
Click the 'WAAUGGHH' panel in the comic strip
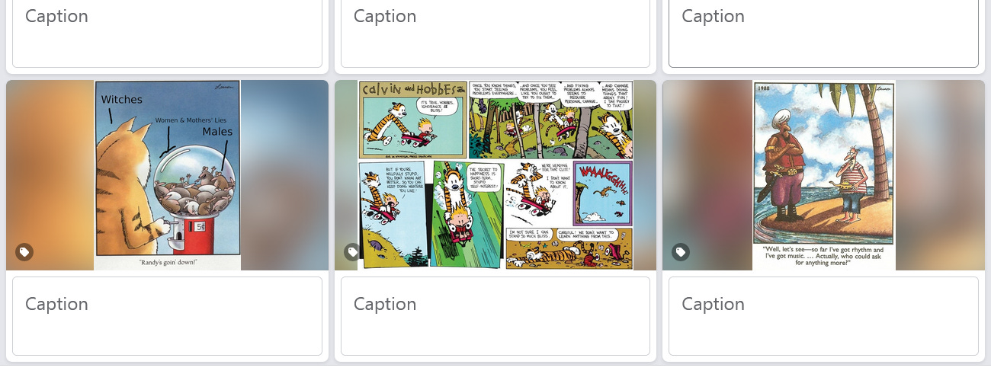click(x=602, y=193)
